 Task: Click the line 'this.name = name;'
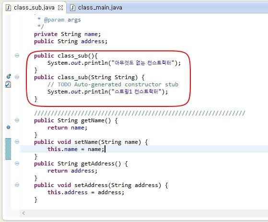tap(76, 149)
